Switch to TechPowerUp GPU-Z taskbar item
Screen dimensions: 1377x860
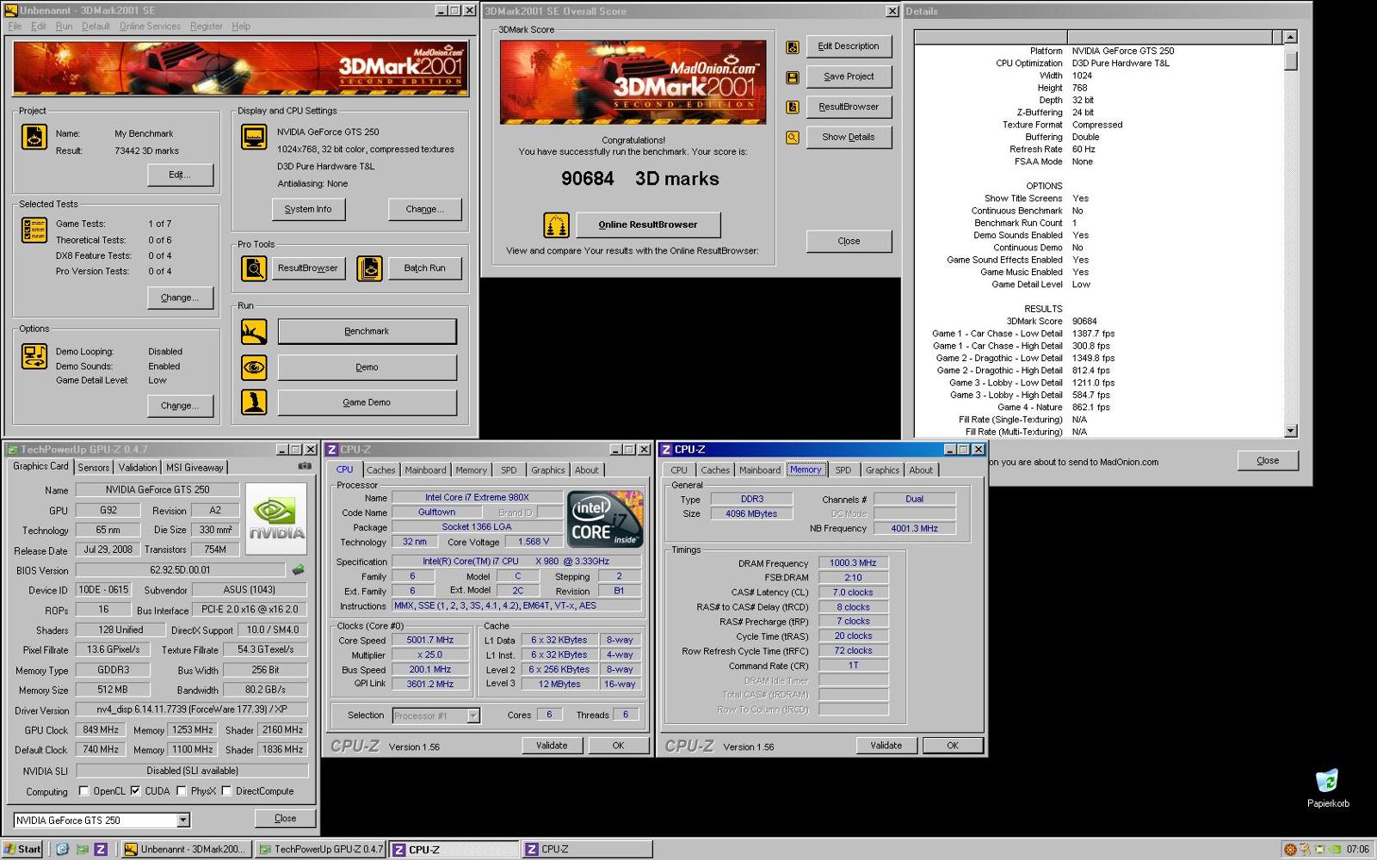coord(320,849)
